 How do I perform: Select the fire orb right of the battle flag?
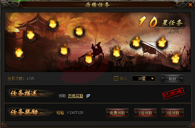162,43
